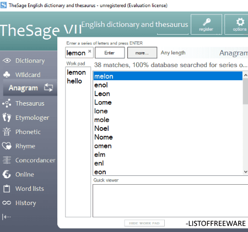Select 'melon' in the results list
The height and width of the screenshot is (232, 248).
click(x=168, y=76)
